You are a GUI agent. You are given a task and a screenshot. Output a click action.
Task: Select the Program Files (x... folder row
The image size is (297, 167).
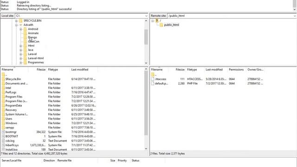72,101
